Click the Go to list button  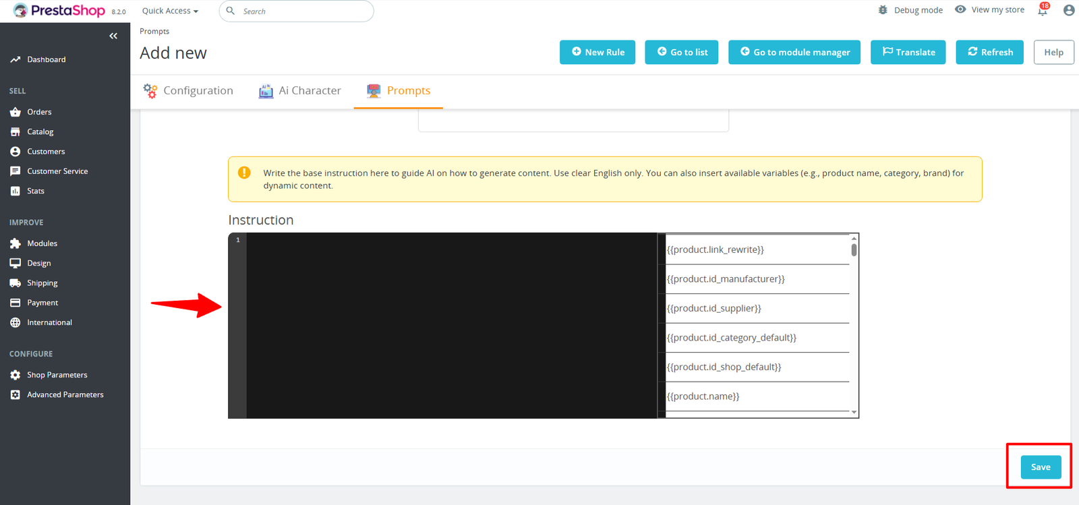coord(682,52)
